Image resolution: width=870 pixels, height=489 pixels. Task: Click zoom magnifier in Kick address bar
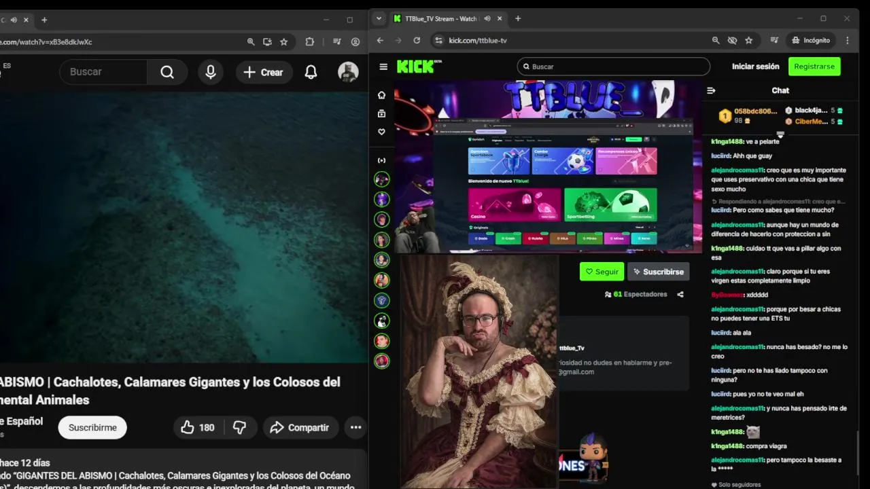[x=716, y=40]
